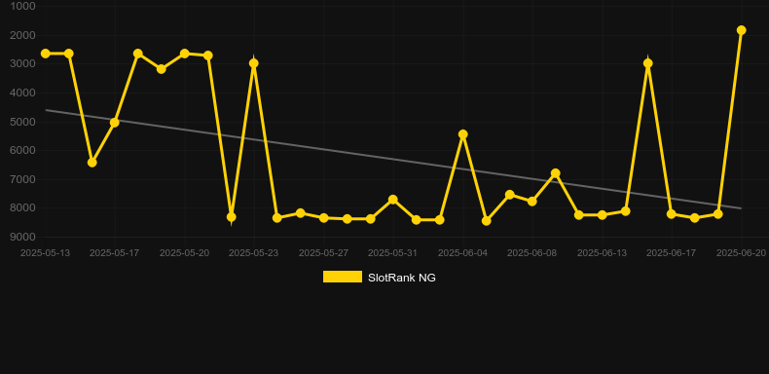Select the mid-June spike point near 3000
This screenshot has width=769, height=374.
pyautogui.click(x=648, y=63)
